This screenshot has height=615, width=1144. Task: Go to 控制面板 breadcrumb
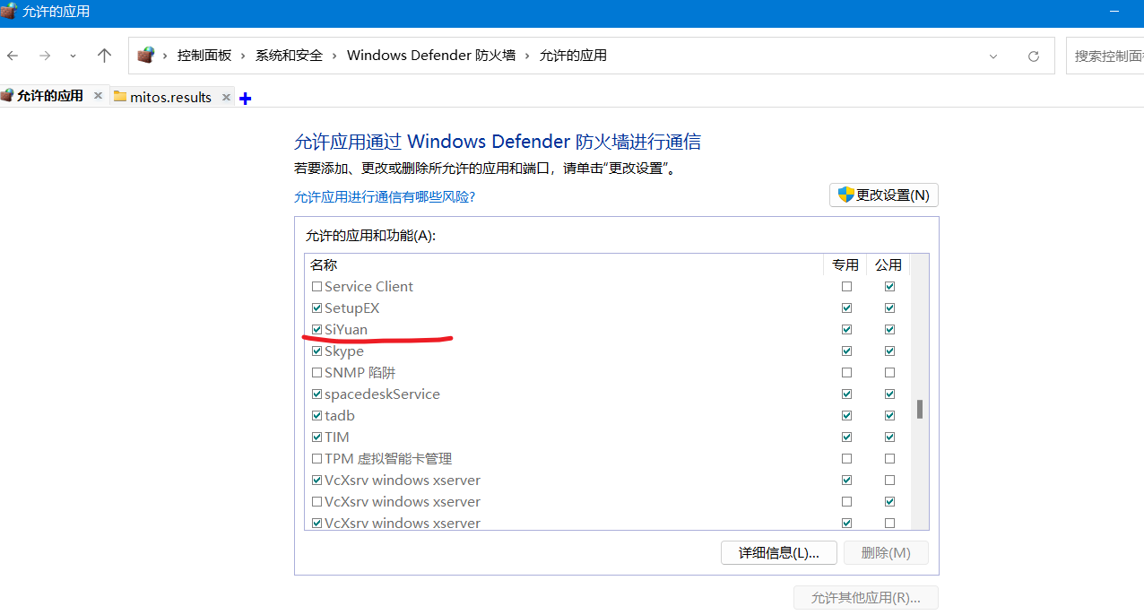click(204, 56)
